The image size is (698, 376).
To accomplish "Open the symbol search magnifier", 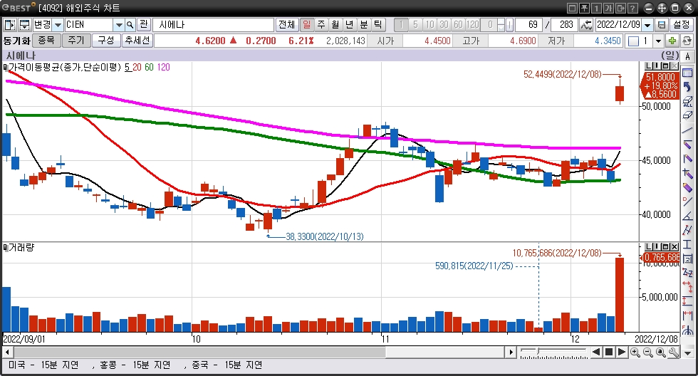I will pyautogui.click(x=130, y=24).
